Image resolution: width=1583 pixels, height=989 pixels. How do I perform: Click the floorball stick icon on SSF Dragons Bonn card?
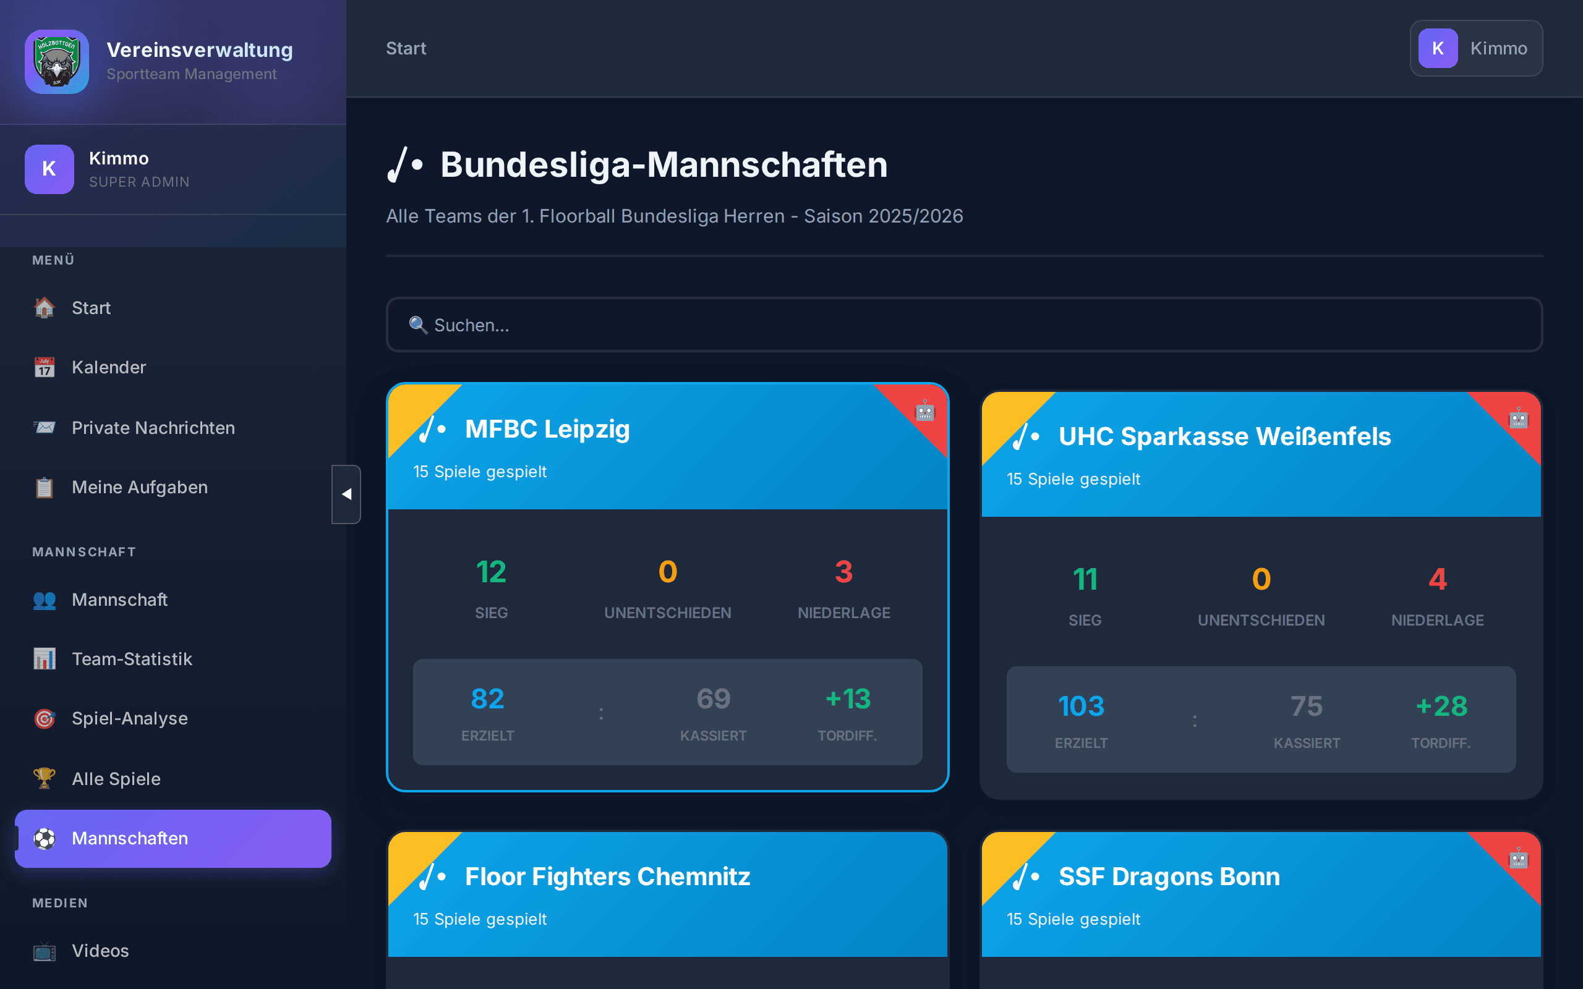click(x=1026, y=877)
